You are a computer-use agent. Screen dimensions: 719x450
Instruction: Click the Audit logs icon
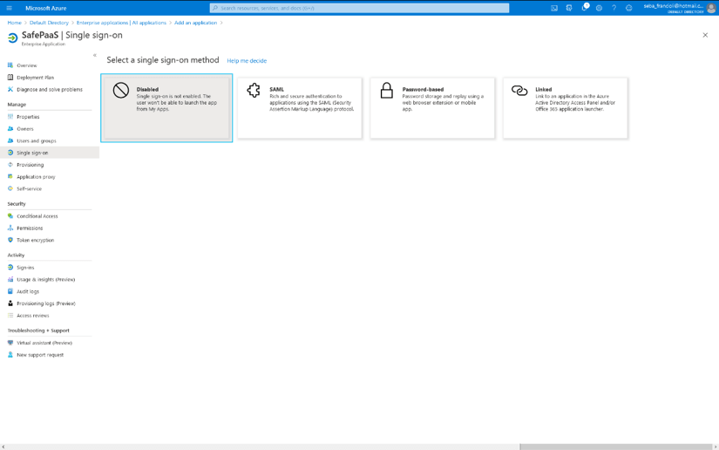tap(10, 290)
